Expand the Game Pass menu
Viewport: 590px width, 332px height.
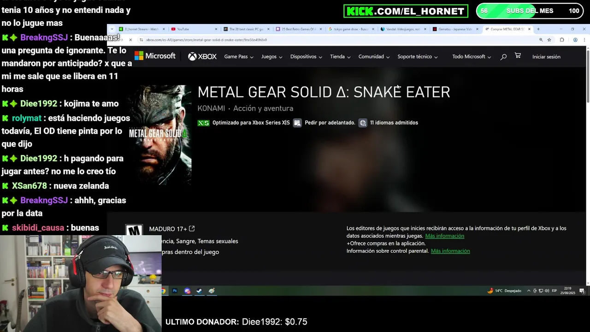tap(239, 57)
